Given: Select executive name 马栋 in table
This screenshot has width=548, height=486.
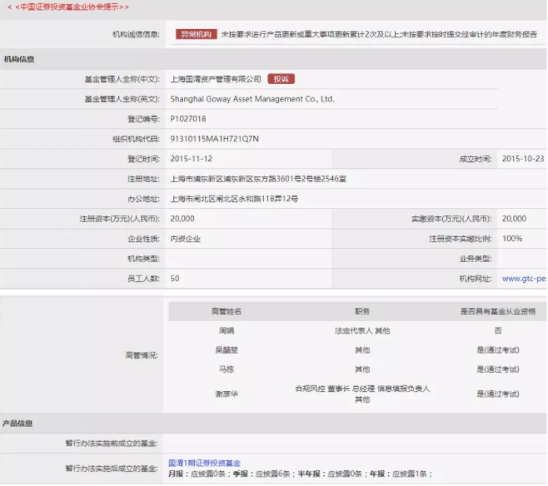Looking at the screenshot, I should tap(226, 369).
